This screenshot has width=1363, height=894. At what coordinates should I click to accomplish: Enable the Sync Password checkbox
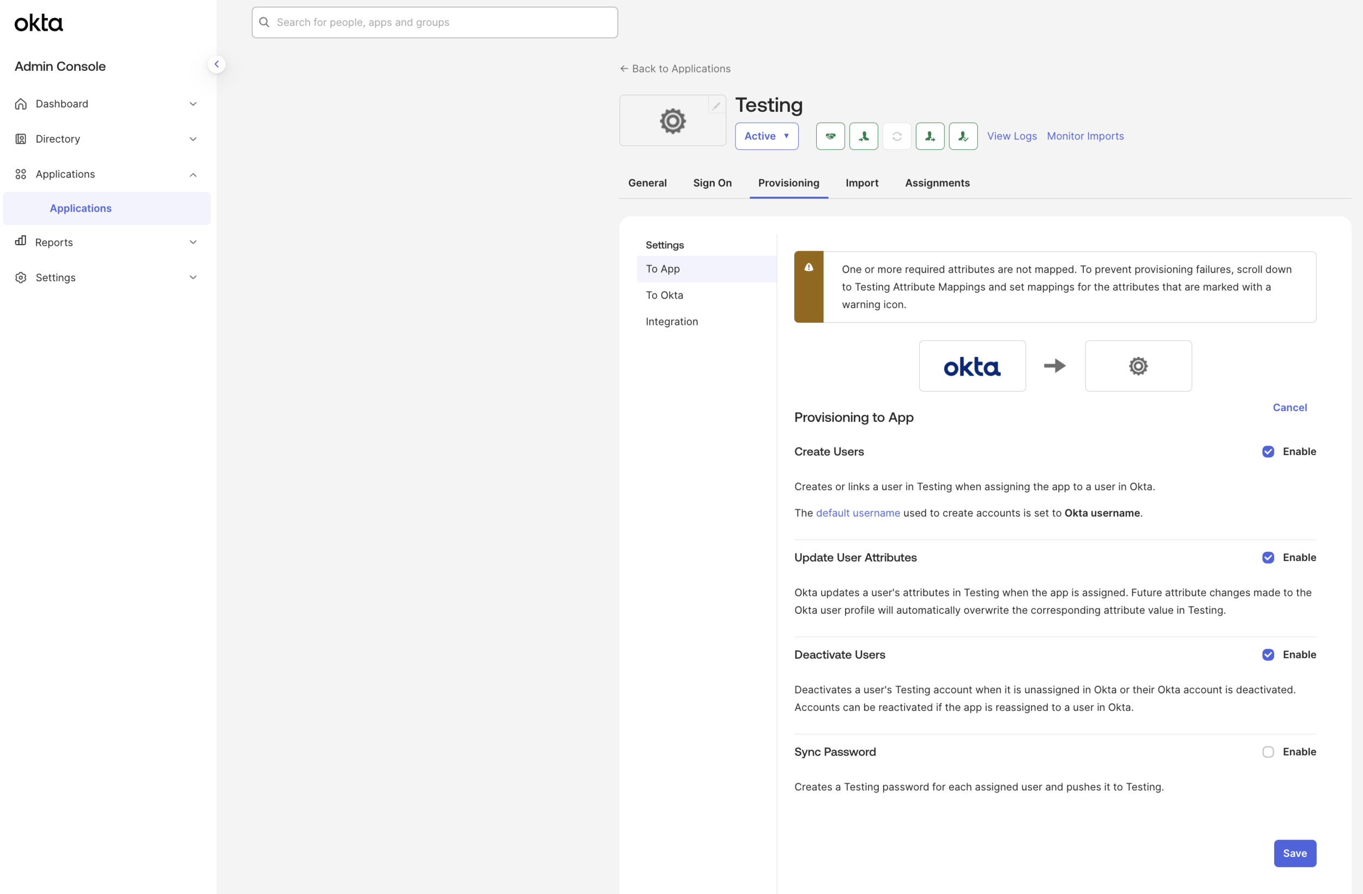[x=1268, y=752]
